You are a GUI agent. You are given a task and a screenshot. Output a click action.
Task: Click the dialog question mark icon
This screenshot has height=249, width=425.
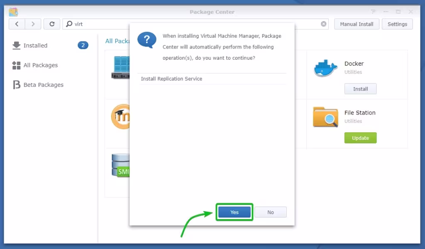point(147,40)
